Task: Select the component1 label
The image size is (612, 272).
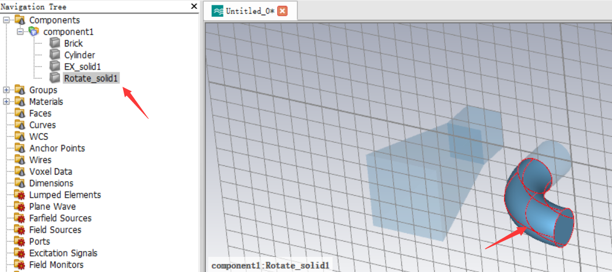Action: tap(68, 31)
